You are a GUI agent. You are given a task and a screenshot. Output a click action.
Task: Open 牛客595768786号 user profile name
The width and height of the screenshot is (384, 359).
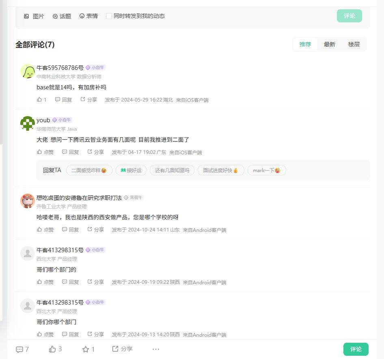[60, 68]
